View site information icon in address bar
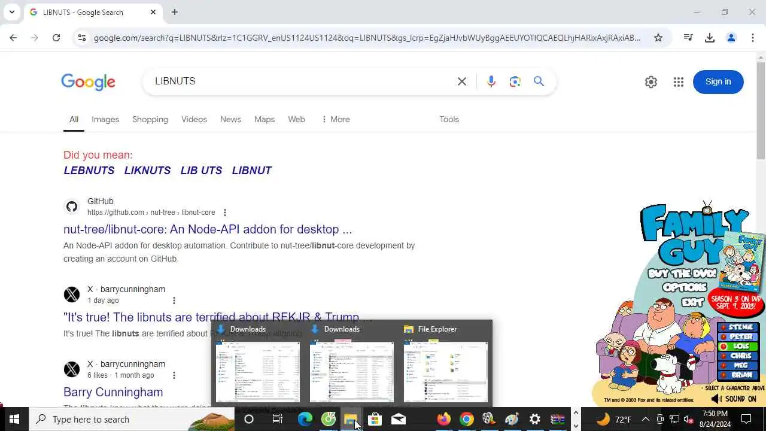The image size is (766, 431). pyautogui.click(x=82, y=38)
